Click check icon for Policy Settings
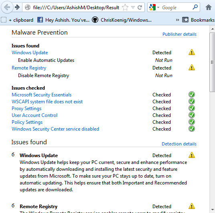The image size is (215, 213). 192,122
